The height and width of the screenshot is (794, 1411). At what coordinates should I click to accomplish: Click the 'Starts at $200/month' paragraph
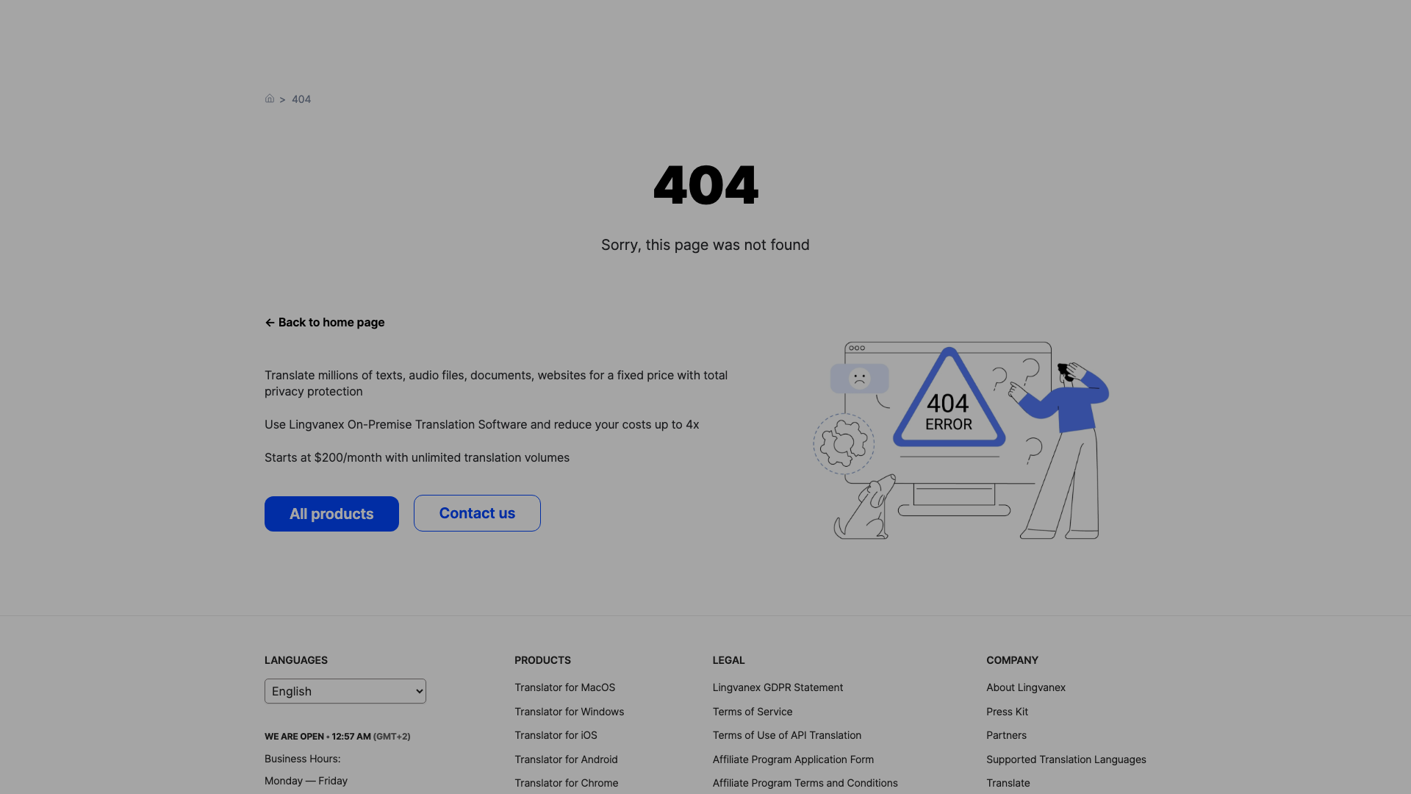coord(417,457)
